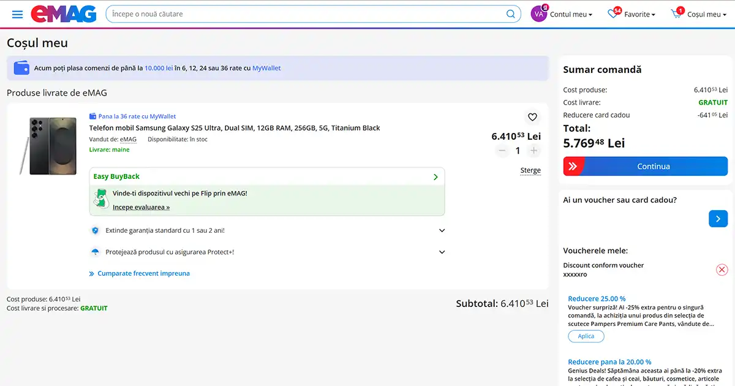Click the Reducere pana la 20.00 % title

[609, 362]
